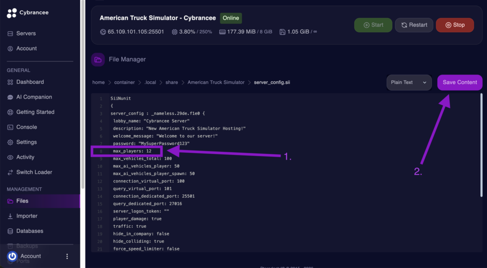Go to Settings in sidebar
This screenshot has width=487, height=268.
(27, 142)
